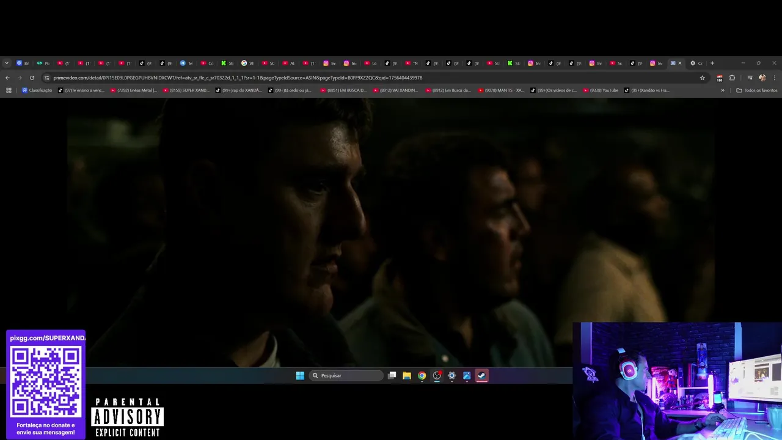Open the extension with 180 badge

(x=720, y=78)
